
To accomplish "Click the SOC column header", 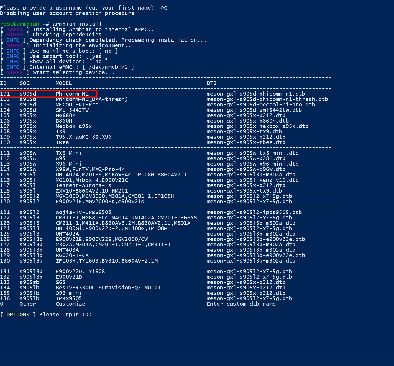I will click(24, 83).
